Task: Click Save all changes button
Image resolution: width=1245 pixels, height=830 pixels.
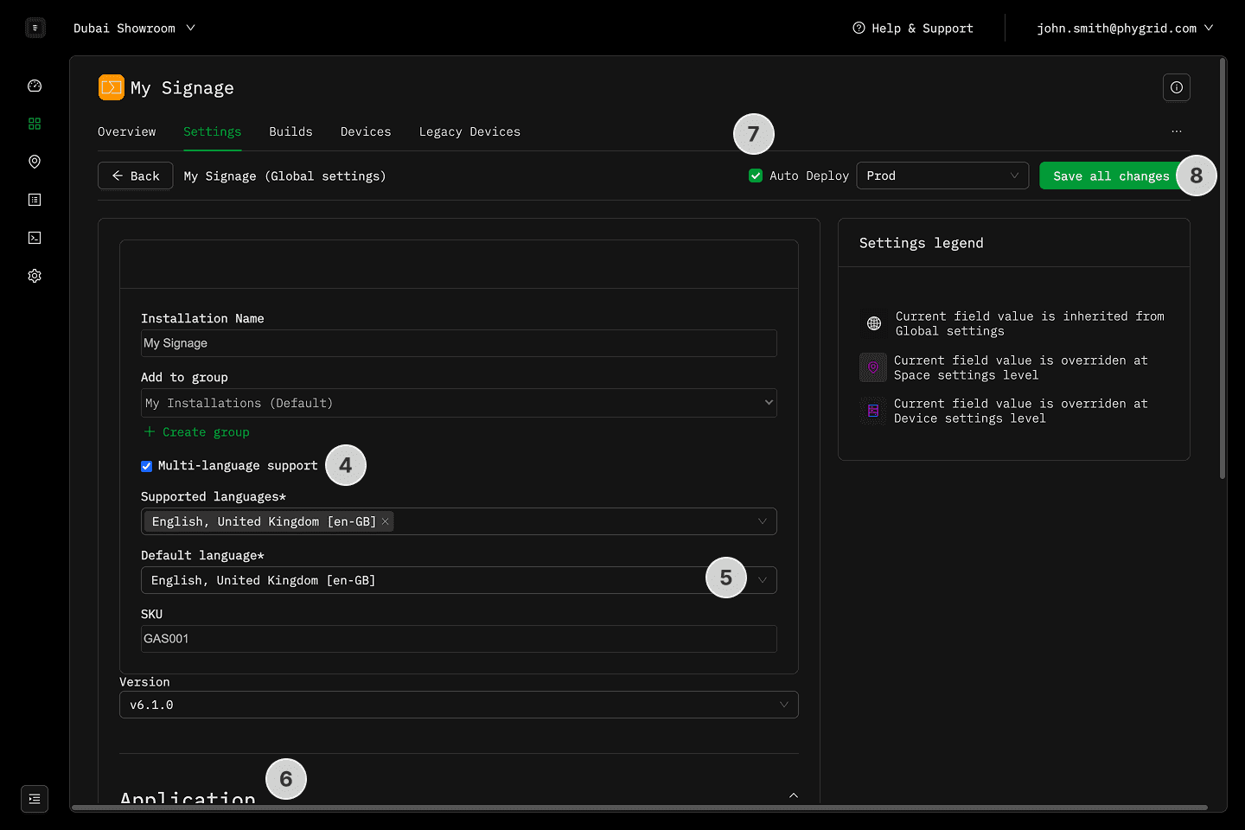Action: [x=1111, y=176]
